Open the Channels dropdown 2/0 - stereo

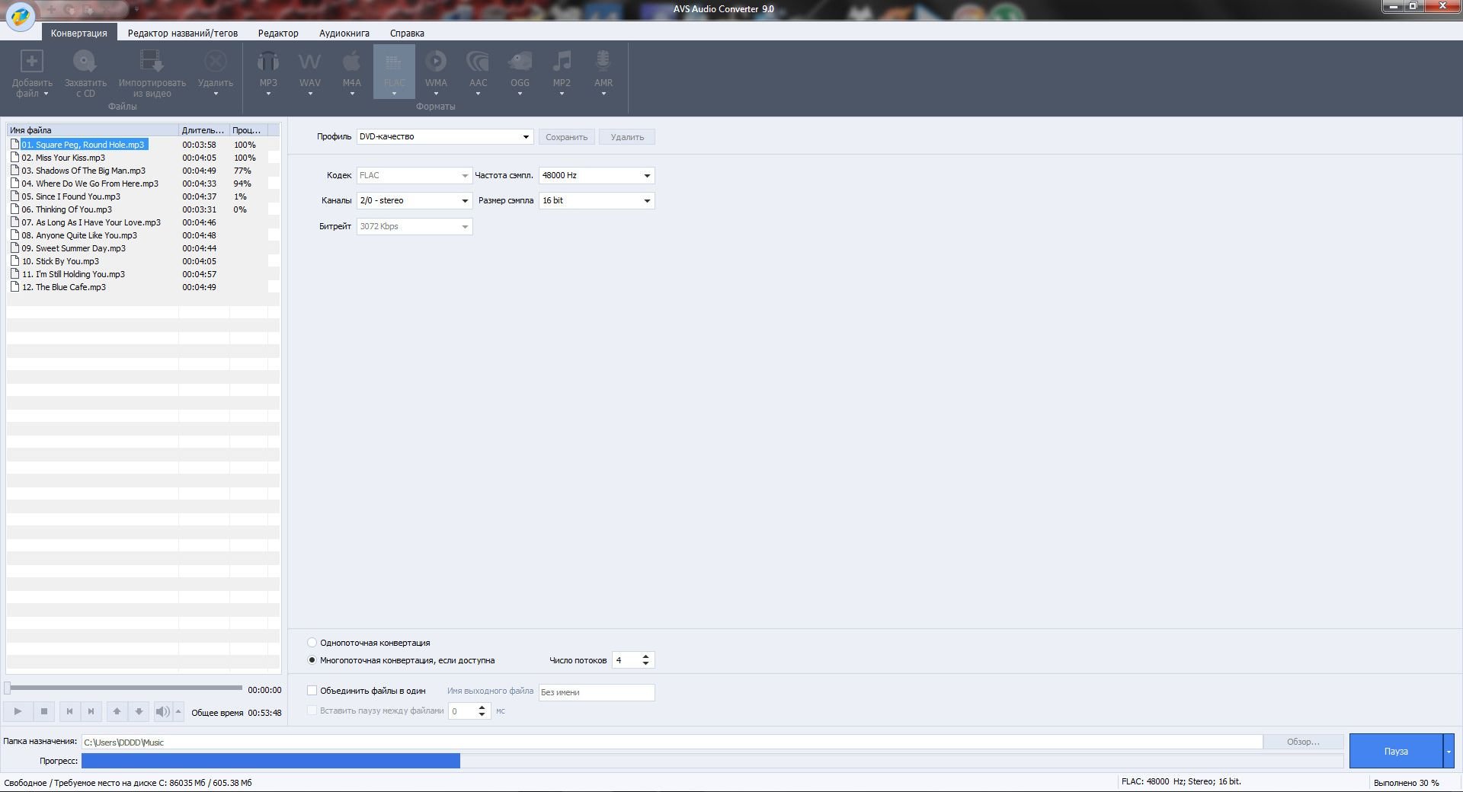pos(414,201)
